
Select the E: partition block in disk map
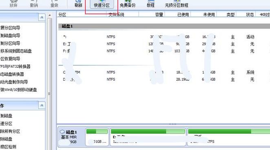pos(148,137)
